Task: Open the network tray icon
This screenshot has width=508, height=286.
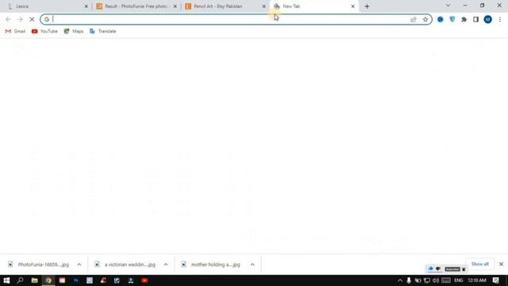Action: [427, 280]
